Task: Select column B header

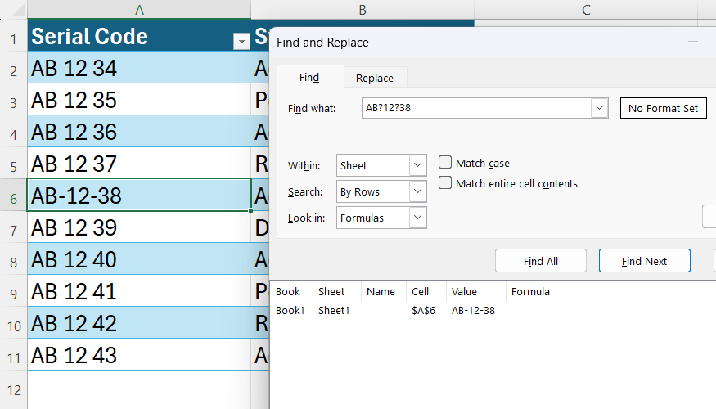Action: tap(363, 10)
